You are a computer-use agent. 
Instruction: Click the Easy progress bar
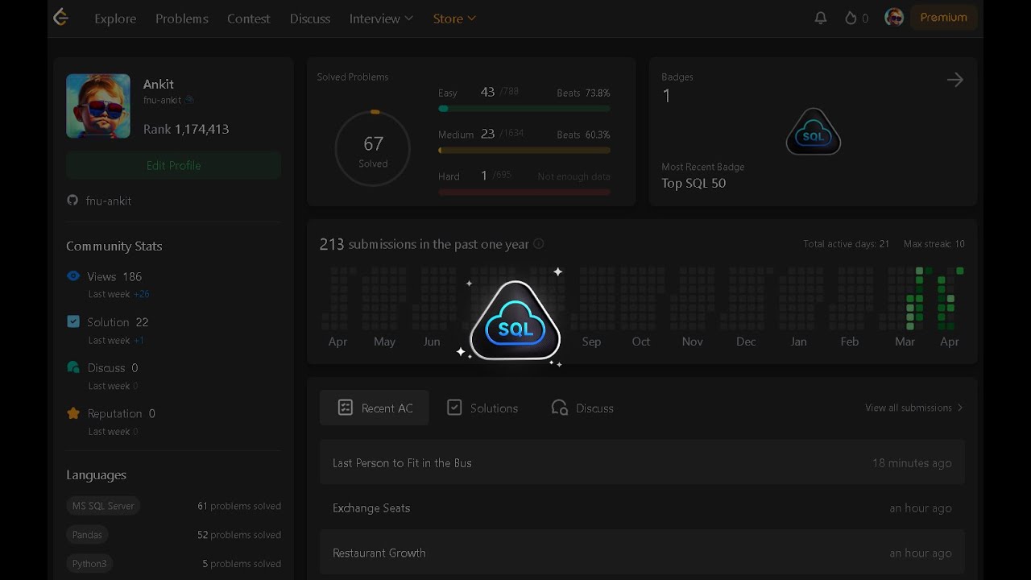pos(524,108)
